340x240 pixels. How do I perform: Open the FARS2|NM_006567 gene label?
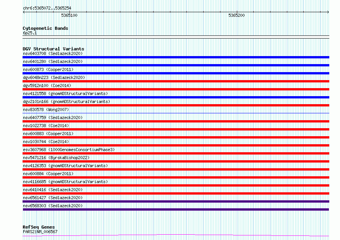click(40, 232)
